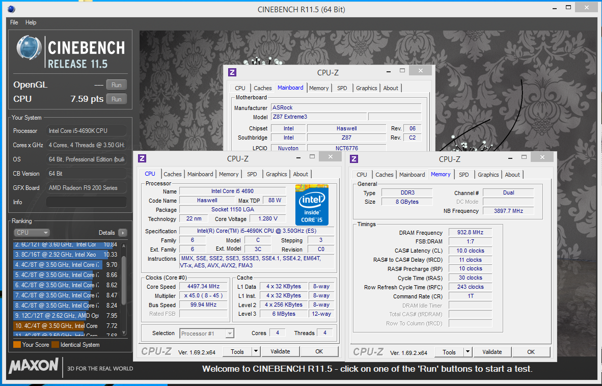
Task: Open SPD tab in Mainboard window
Action: click(x=342, y=88)
